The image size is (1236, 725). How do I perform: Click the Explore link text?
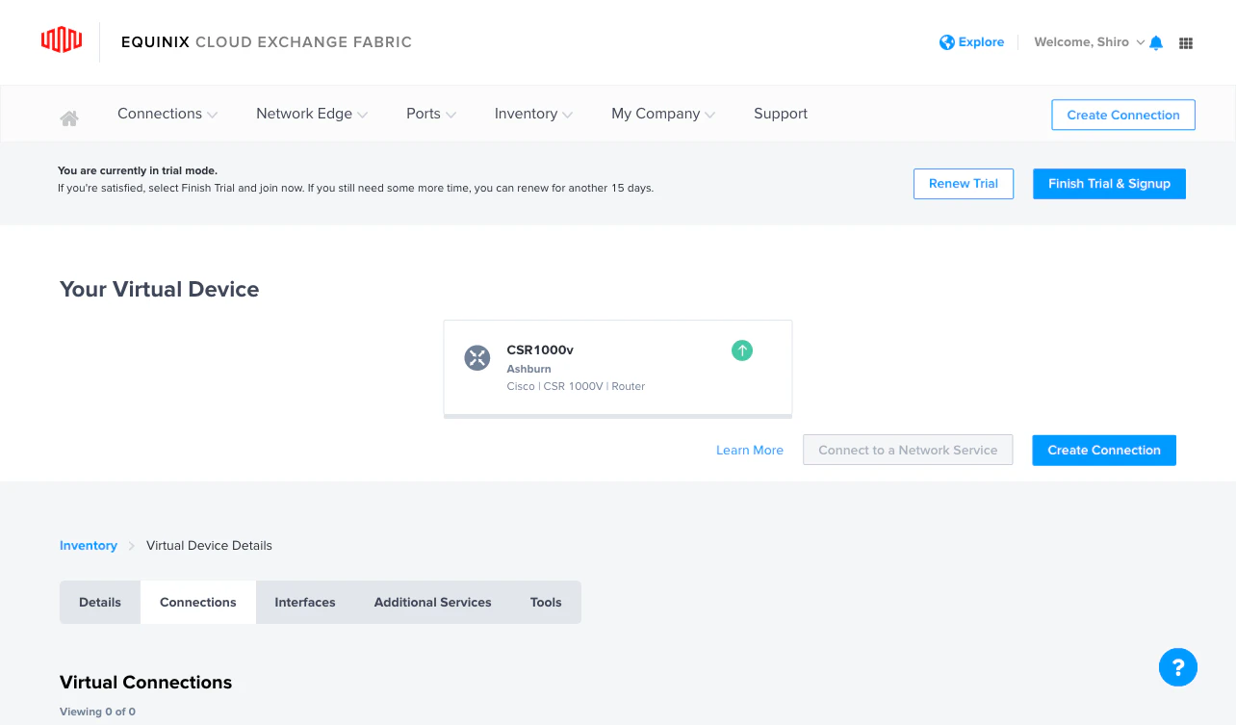click(x=981, y=42)
